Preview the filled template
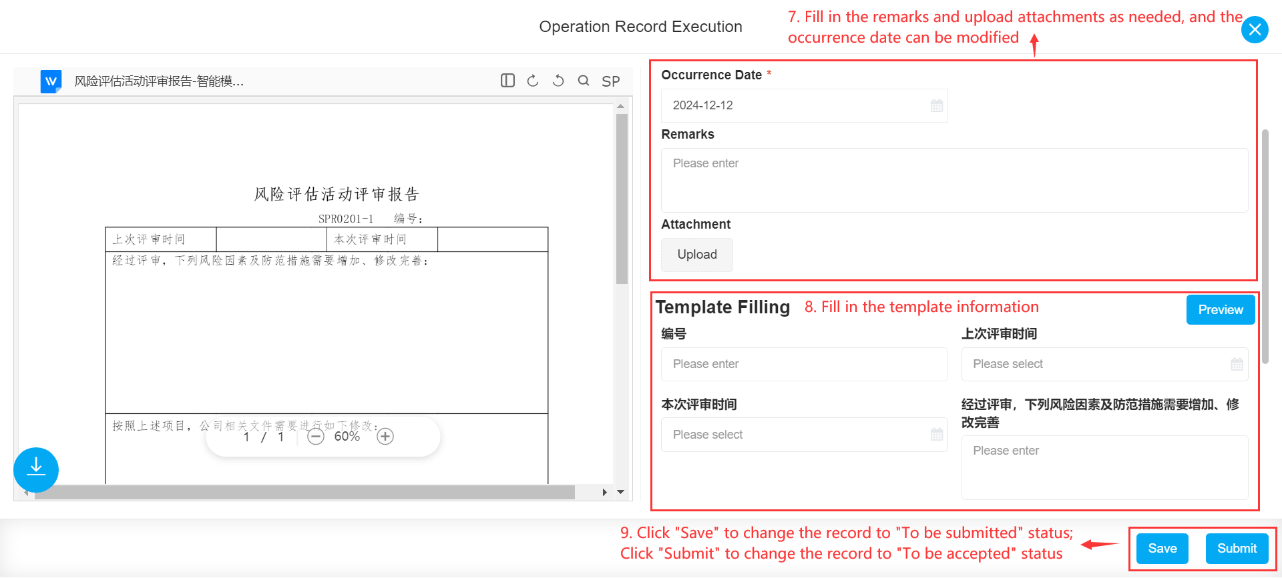This screenshot has height=578, width=1282. 1220,309
